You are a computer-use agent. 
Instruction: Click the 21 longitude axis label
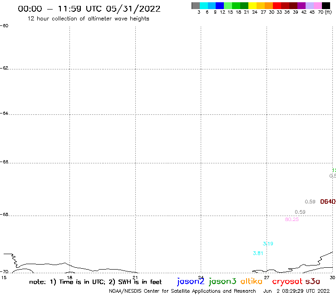135,278
